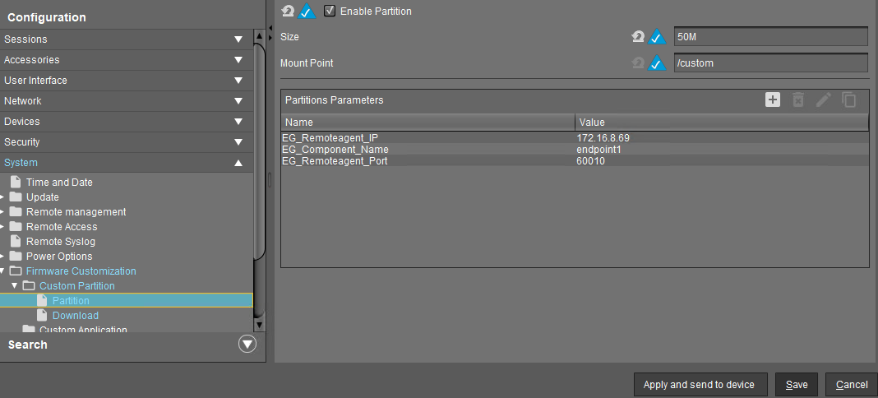Expand the Search panel with round arrow
The image size is (878, 398).
[247, 344]
